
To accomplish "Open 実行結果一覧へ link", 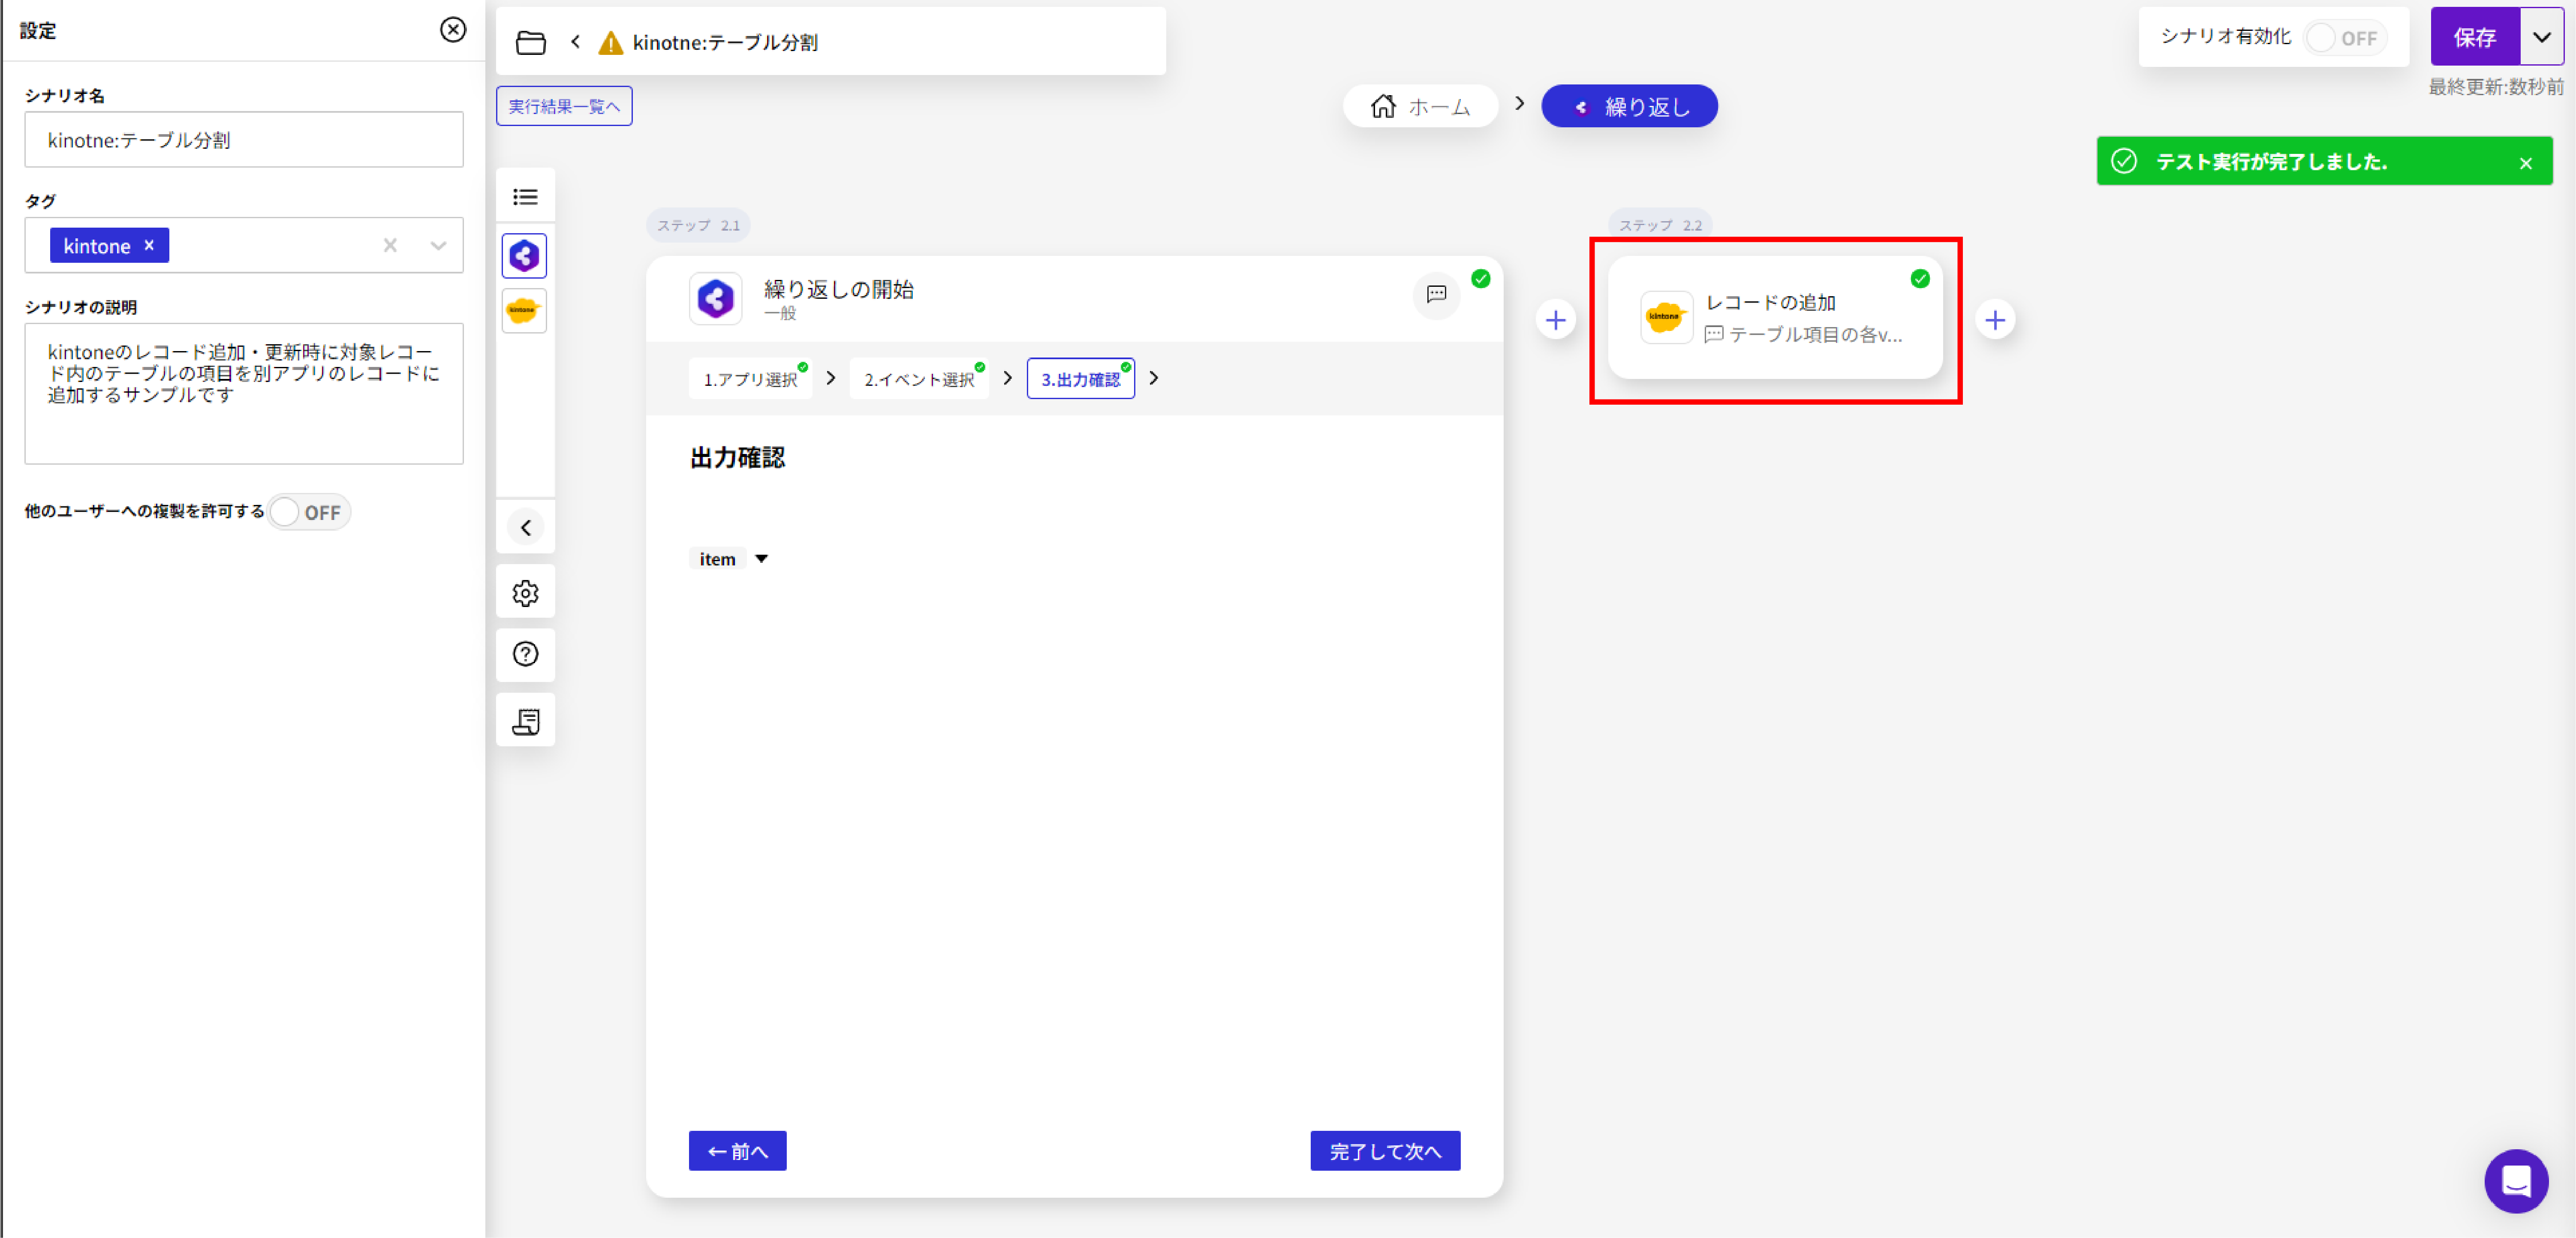I will [564, 106].
